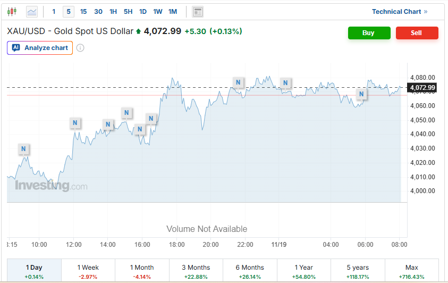Open the news marker near 12:00

(75, 123)
